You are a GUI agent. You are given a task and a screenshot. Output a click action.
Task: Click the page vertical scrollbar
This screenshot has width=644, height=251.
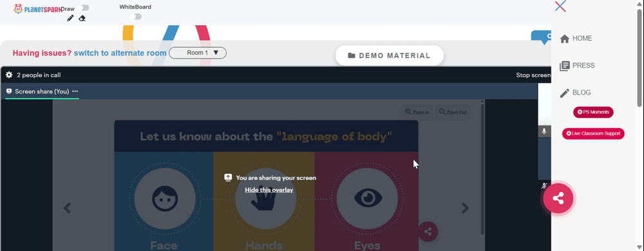click(x=639, y=57)
